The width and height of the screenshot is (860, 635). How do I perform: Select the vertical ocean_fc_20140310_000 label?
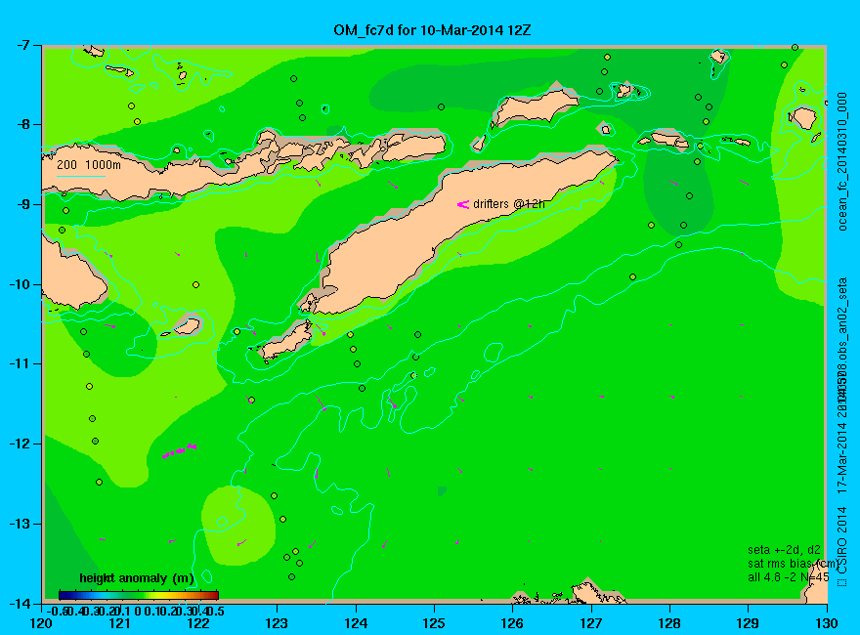pyautogui.click(x=843, y=162)
